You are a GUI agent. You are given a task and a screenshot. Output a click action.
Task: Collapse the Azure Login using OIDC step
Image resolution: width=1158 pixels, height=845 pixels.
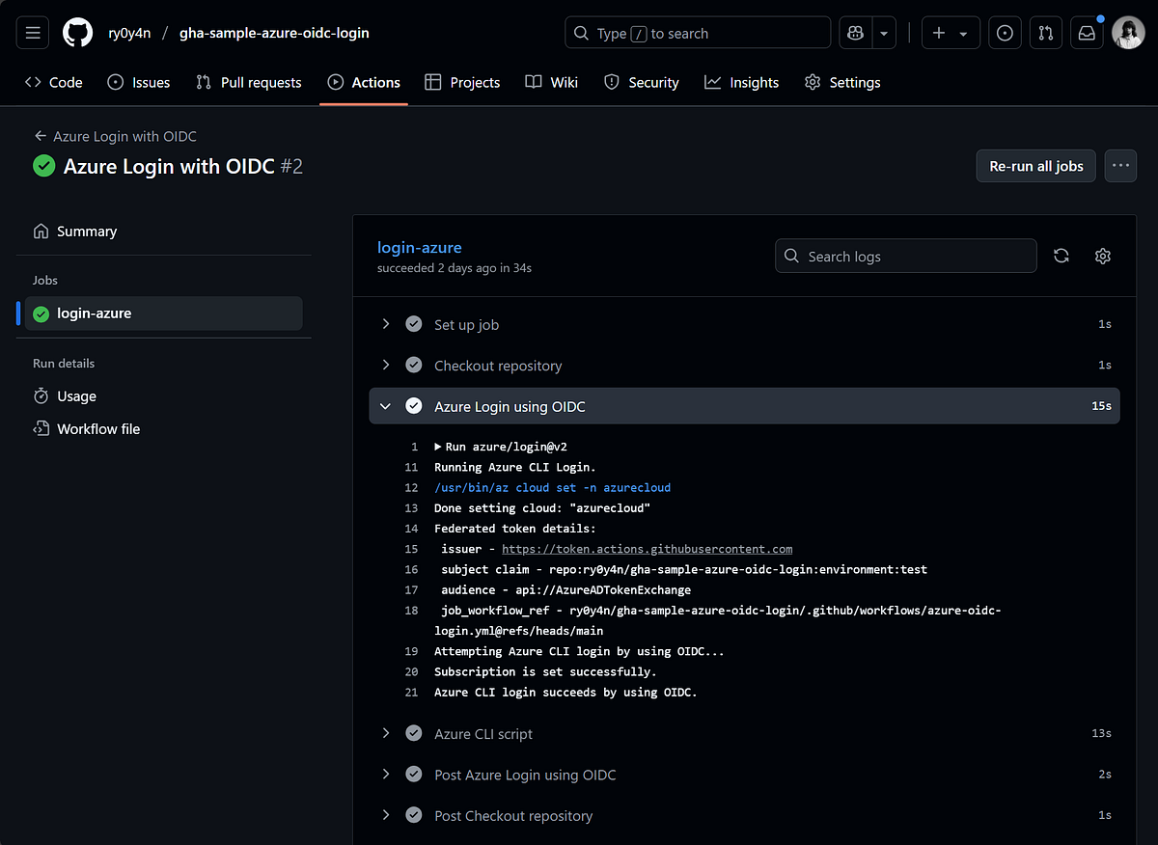385,405
